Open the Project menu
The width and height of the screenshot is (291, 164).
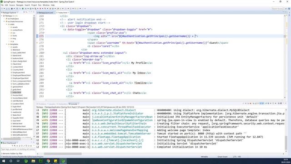pos(34,5)
